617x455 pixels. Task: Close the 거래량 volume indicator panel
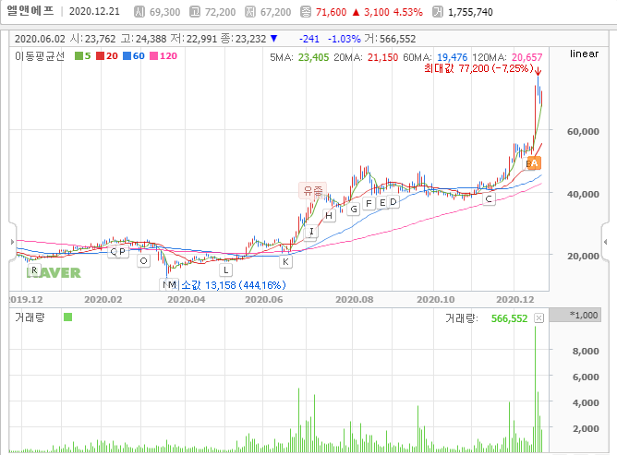tap(538, 318)
